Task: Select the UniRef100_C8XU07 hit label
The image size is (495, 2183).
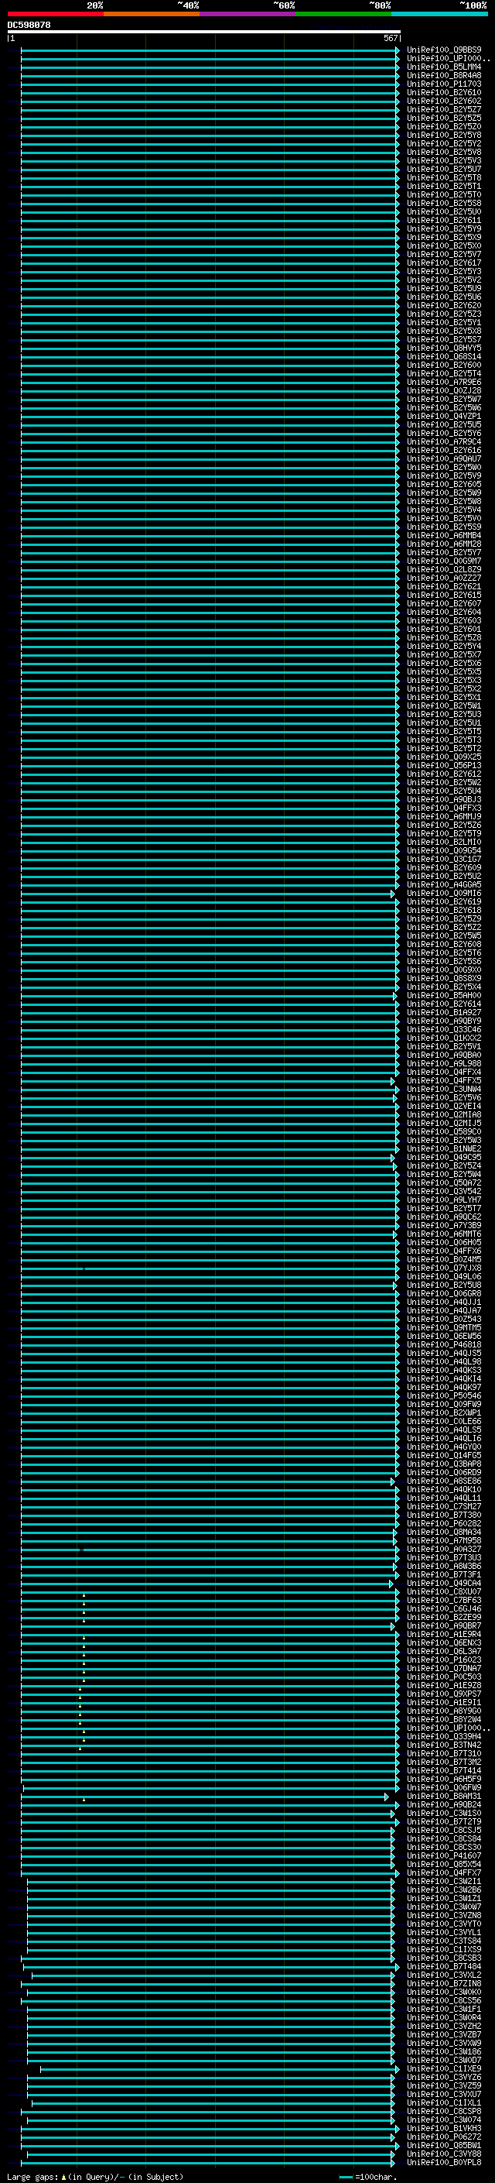Action: [x=444, y=1592]
